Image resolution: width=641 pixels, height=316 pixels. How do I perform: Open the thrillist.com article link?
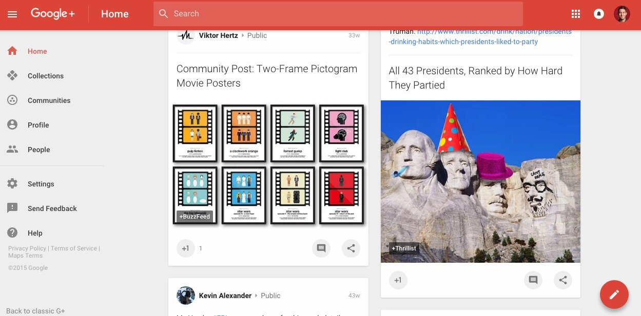pyautogui.click(x=480, y=37)
